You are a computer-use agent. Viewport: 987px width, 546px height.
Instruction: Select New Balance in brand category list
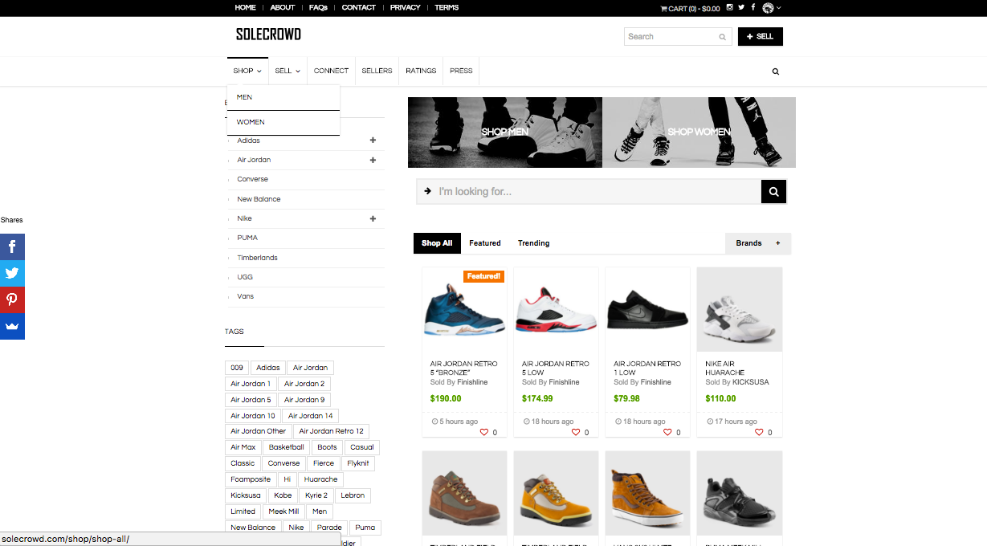coord(259,199)
